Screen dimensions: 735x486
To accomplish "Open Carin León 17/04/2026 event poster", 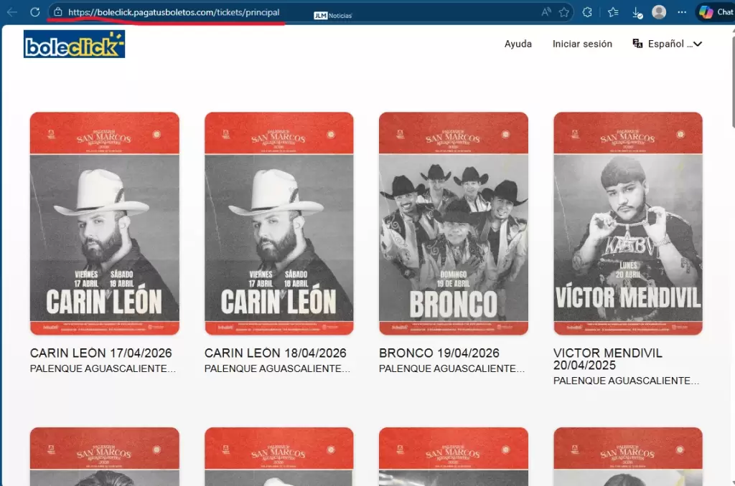I will click(105, 223).
